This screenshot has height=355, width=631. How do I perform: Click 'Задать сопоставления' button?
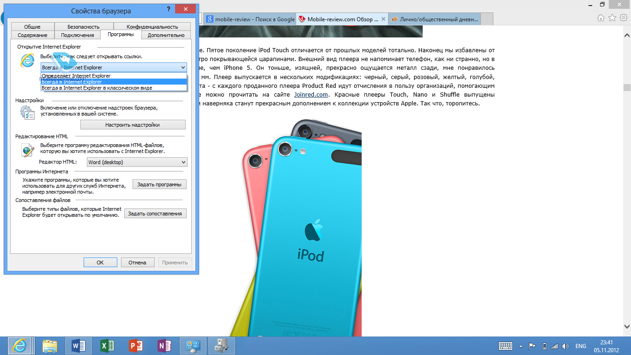(x=155, y=214)
